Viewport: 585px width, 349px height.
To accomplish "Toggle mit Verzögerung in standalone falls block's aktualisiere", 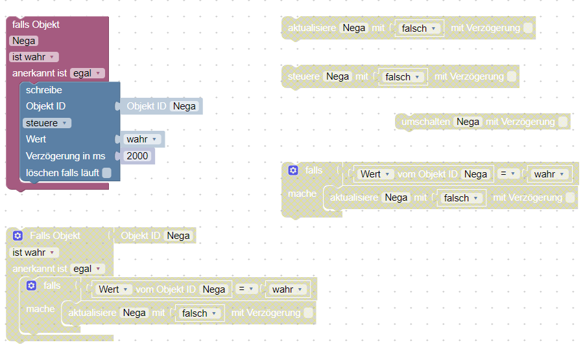I will coord(570,197).
